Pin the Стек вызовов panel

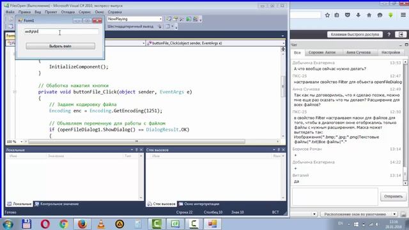click(279, 149)
